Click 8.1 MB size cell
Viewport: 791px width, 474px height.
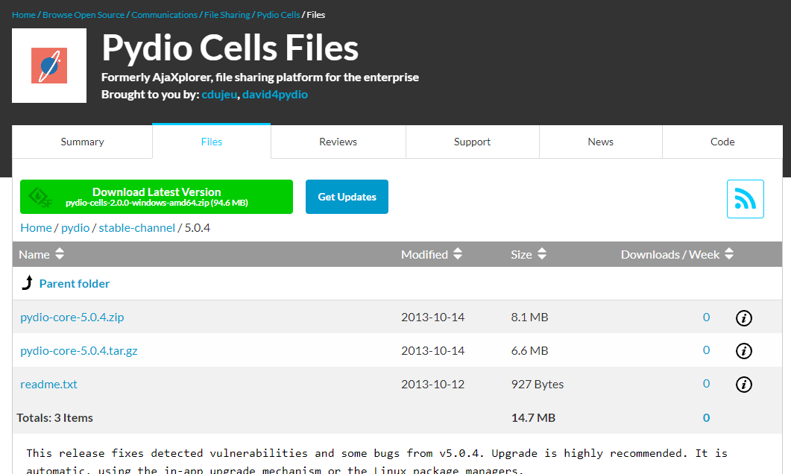tap(529, 317)
